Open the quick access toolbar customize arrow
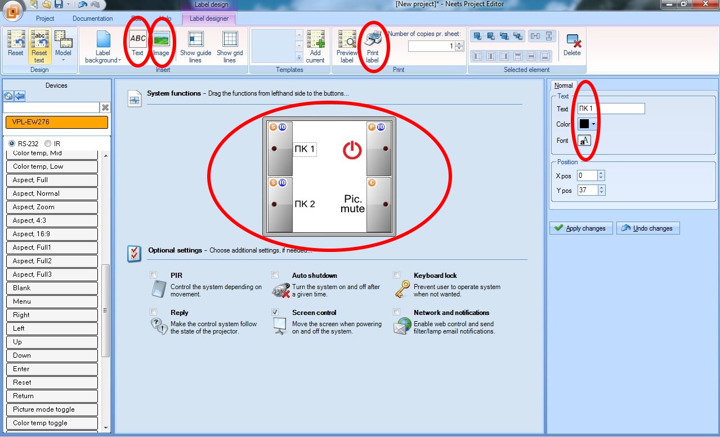 69,4
